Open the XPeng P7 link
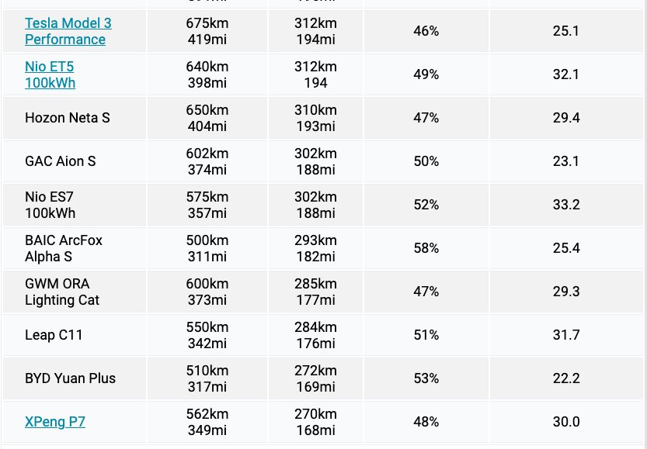The width and height of the screenshot is (647, 449). point(55,422)
